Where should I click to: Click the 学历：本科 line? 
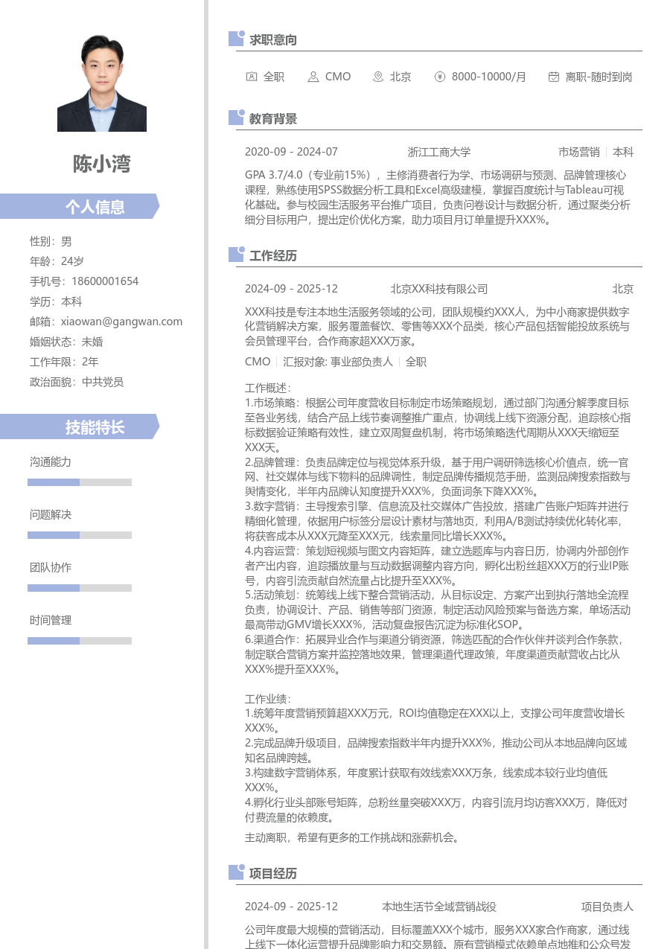(56, 301)
